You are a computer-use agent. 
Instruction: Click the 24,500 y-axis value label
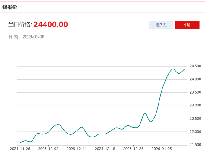tap(196, 66)
